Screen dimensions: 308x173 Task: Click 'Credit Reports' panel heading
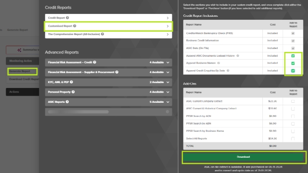point(58,8)
